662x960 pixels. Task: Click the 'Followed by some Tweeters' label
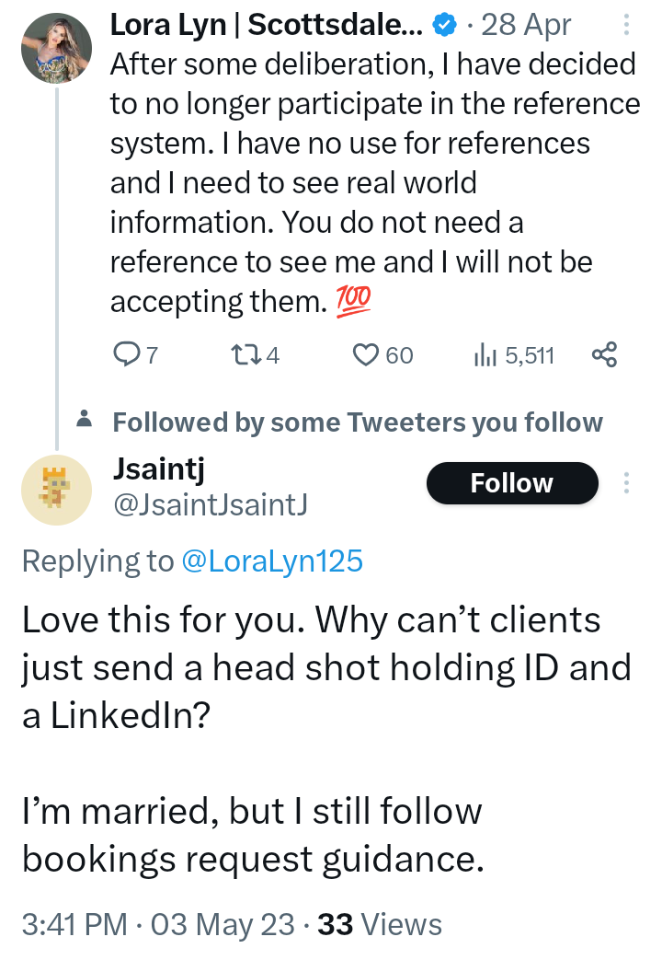point(357,422)
